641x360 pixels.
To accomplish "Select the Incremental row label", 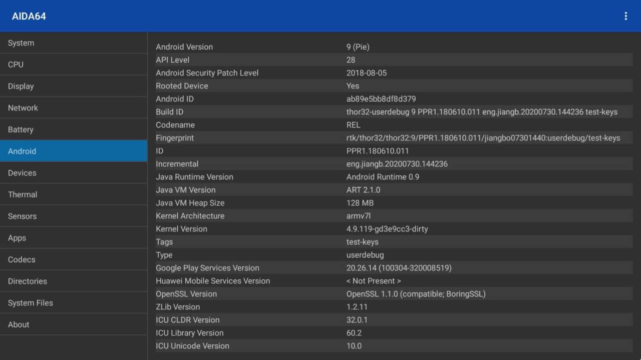I will click(x=177, y=164).
